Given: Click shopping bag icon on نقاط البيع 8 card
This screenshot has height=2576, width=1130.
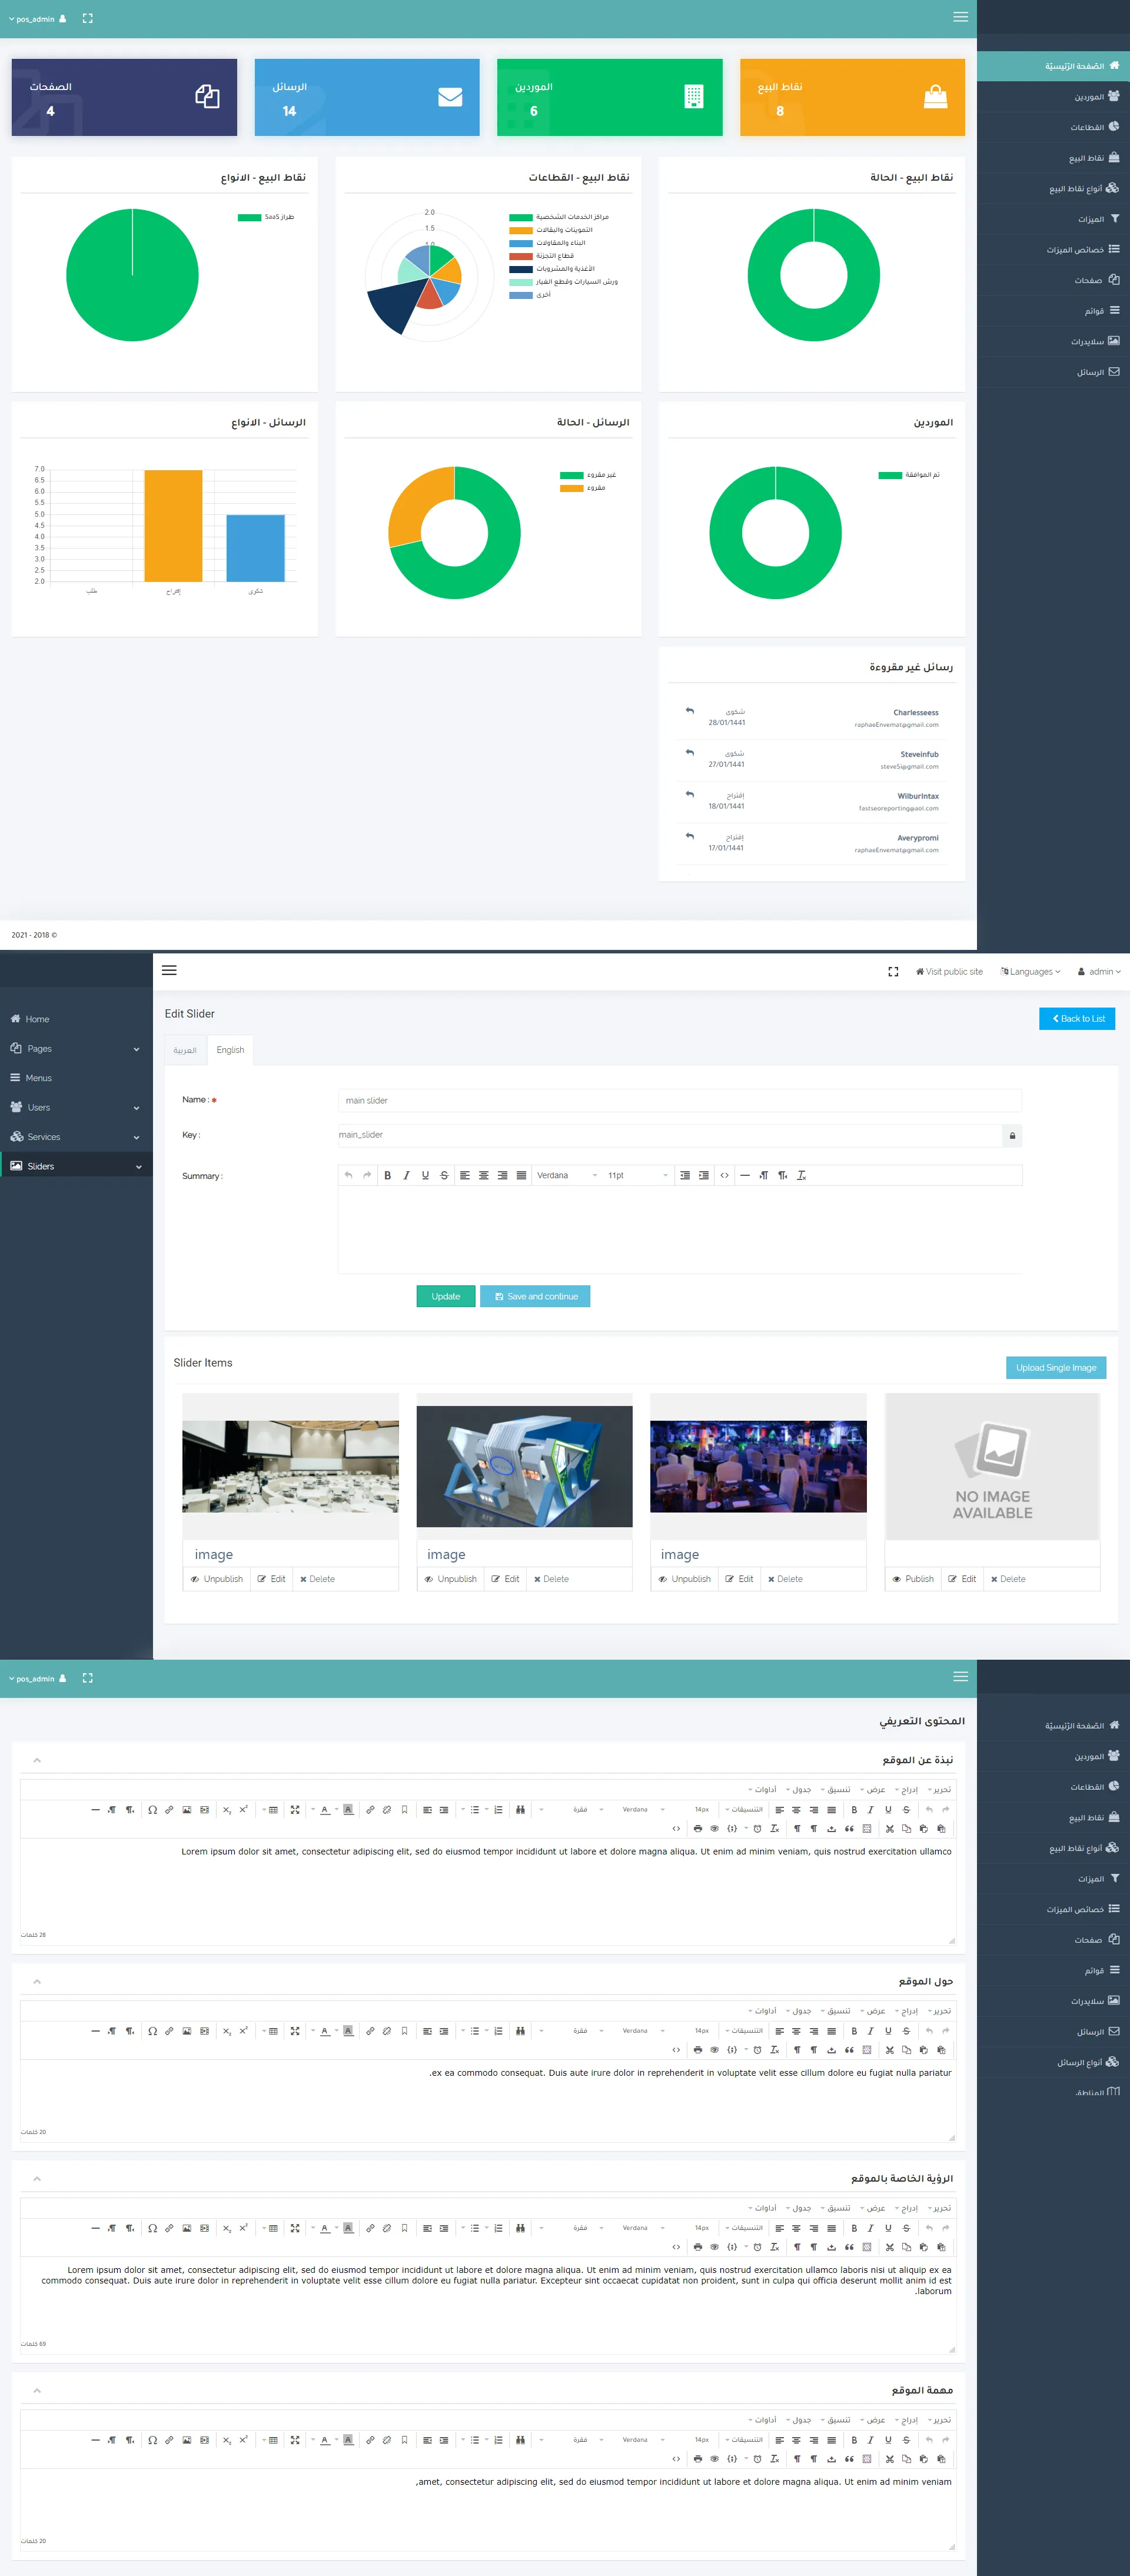Looking at the screenshot, I should tap(935, 96).
